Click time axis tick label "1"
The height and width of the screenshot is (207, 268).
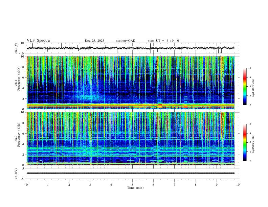(48, 185)
